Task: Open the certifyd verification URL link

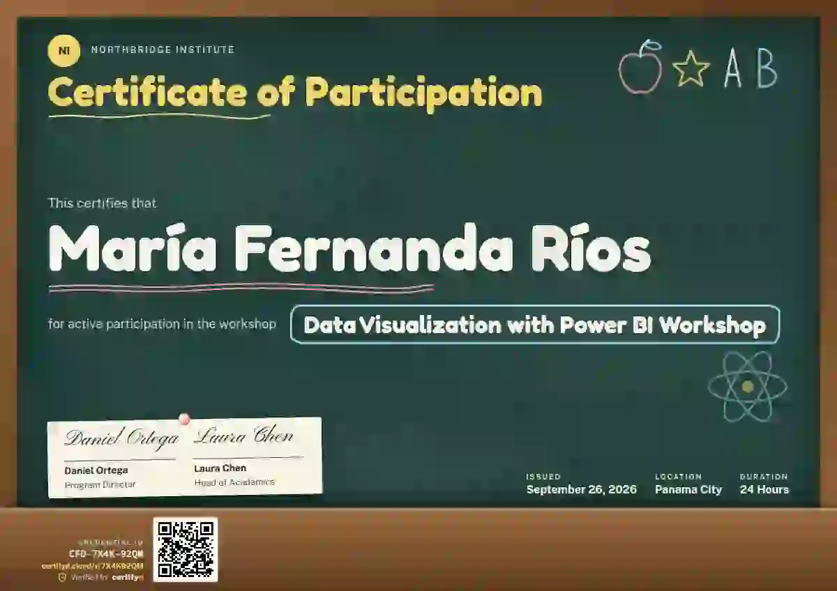Action: point(93,566)
